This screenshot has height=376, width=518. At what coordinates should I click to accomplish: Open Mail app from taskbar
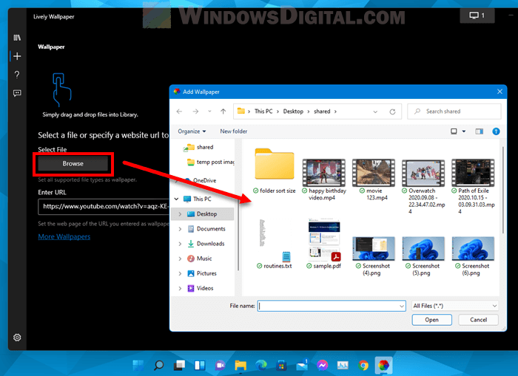(x=302, y=365)
